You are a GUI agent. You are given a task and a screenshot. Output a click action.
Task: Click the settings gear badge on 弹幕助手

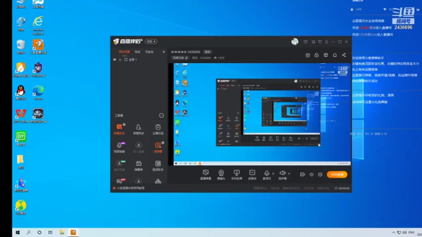point(124,124)
